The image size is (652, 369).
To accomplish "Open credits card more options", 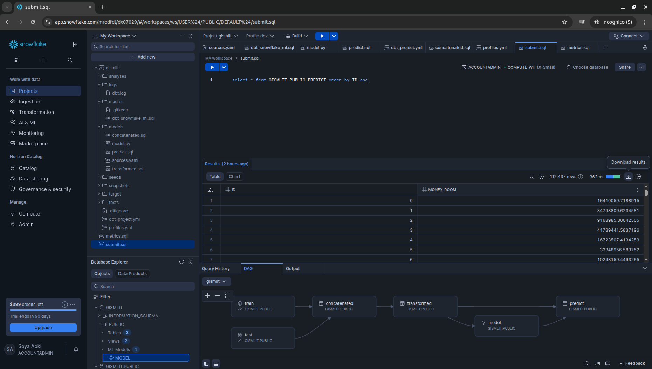I will [x=73, y=305].
